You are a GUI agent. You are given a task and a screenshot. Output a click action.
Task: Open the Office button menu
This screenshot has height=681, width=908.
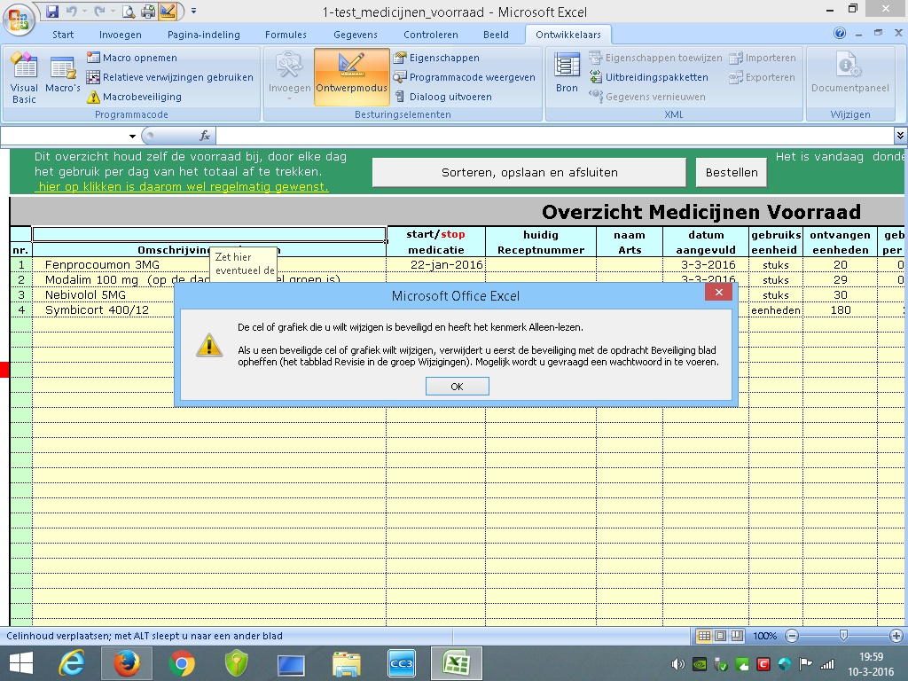pyautogui.click(x=19, y=20)
